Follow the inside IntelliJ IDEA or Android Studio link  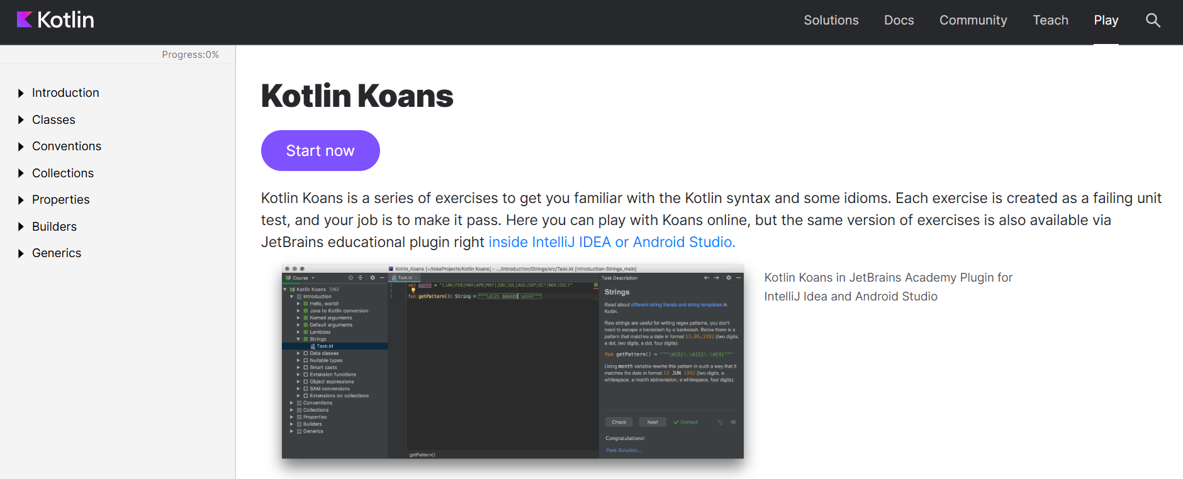(612, 242)
